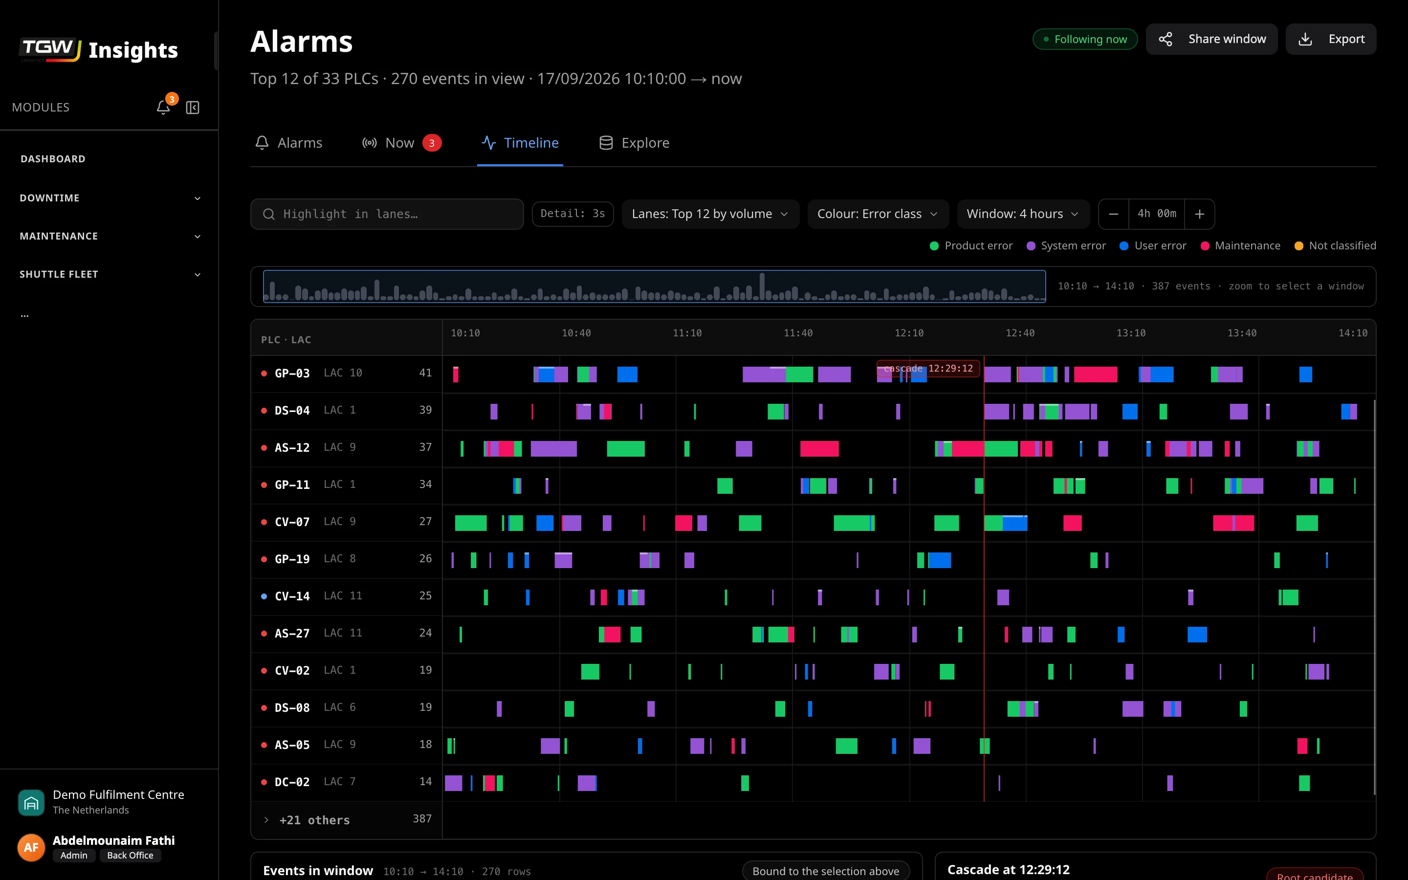Click the AF user avatar
This screenshot has height=880, width=1408.
click(31, 847)
